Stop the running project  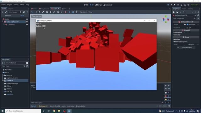pyautogui.click(x=175, y=5)
